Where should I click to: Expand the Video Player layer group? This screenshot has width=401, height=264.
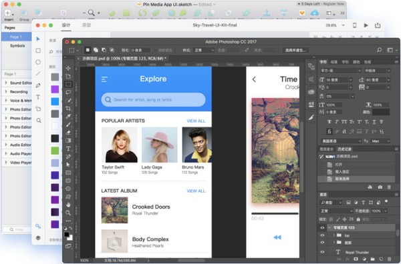6,162
